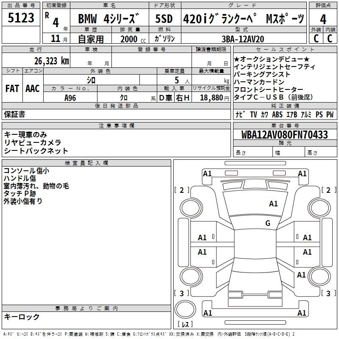
Task: Click the G mark on the windshield
Action: (x=267, y=223)
